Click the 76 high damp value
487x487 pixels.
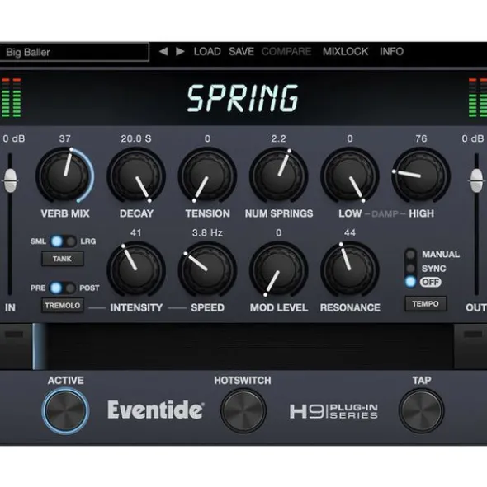421,138
